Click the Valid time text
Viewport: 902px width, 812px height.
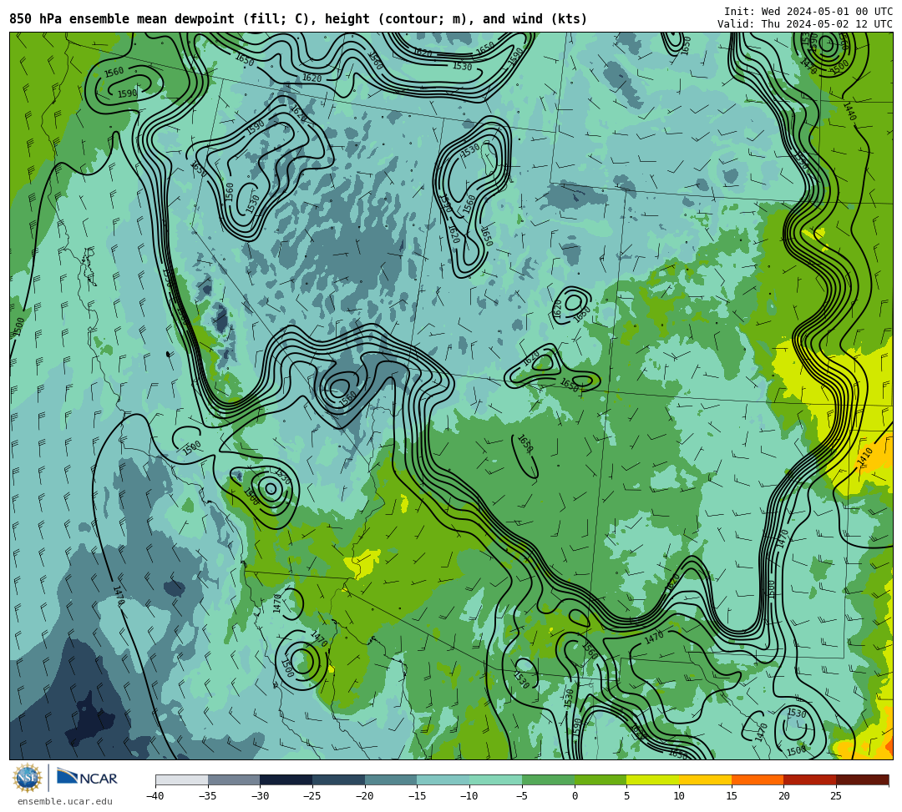coord(804,24)
